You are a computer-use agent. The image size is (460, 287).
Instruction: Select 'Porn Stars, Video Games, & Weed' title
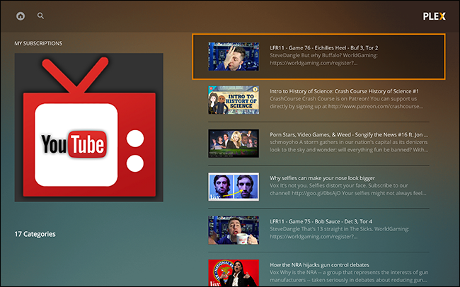[349, 134]
